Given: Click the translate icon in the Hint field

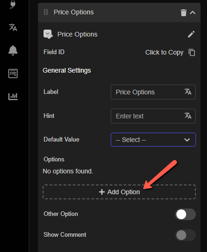Looking at the screenshot, I should click(188, 116).
